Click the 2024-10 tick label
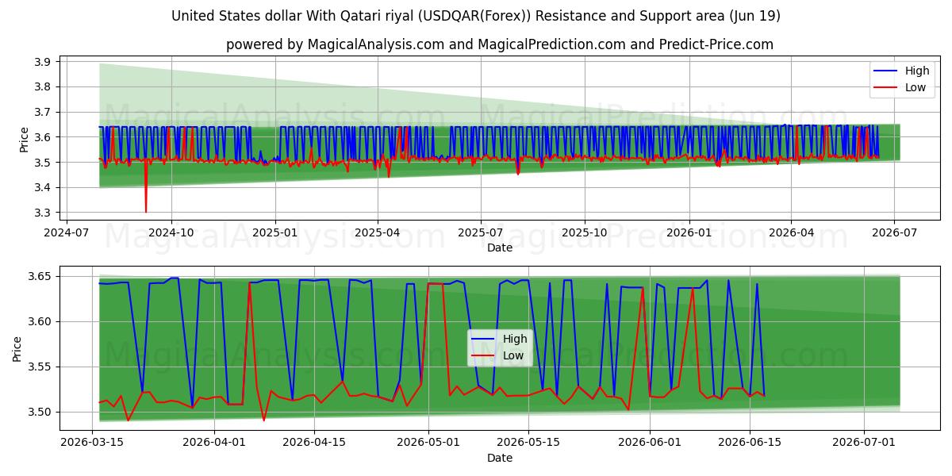This screenshot has width=952, height=476. pos(171,232)
